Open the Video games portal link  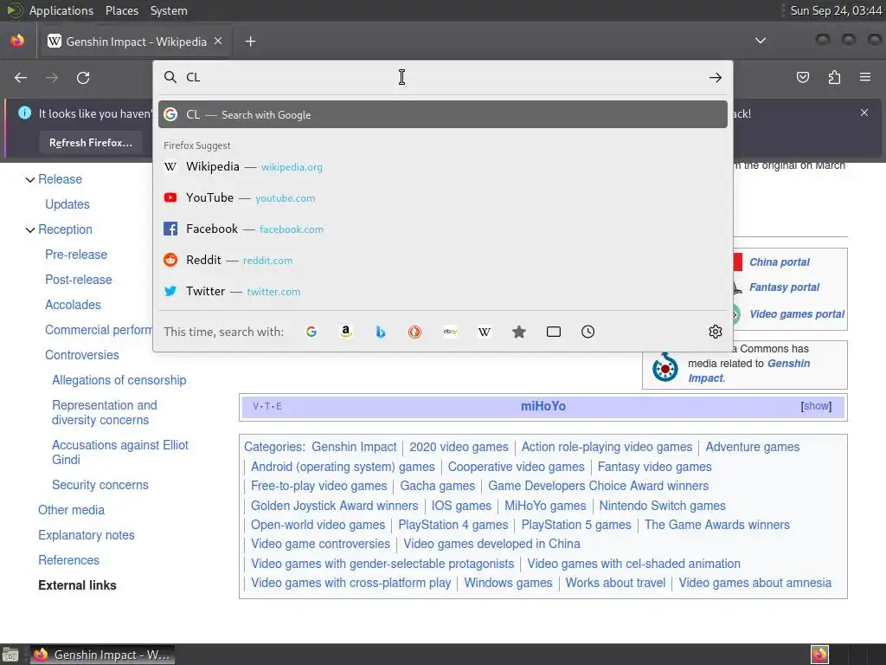[797, 313]
